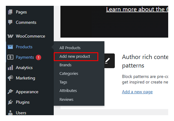Open All Products submenu item
The image size is (174, 121).
pyautogui.click(x=70, y=48)
